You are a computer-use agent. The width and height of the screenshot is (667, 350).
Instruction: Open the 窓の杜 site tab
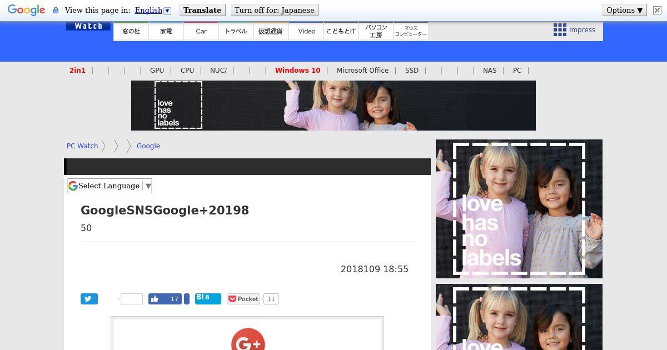[131, 31]
